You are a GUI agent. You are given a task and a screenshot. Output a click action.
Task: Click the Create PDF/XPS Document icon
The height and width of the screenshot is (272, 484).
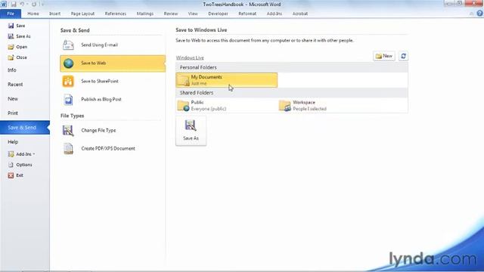click(x=68, y=148)
